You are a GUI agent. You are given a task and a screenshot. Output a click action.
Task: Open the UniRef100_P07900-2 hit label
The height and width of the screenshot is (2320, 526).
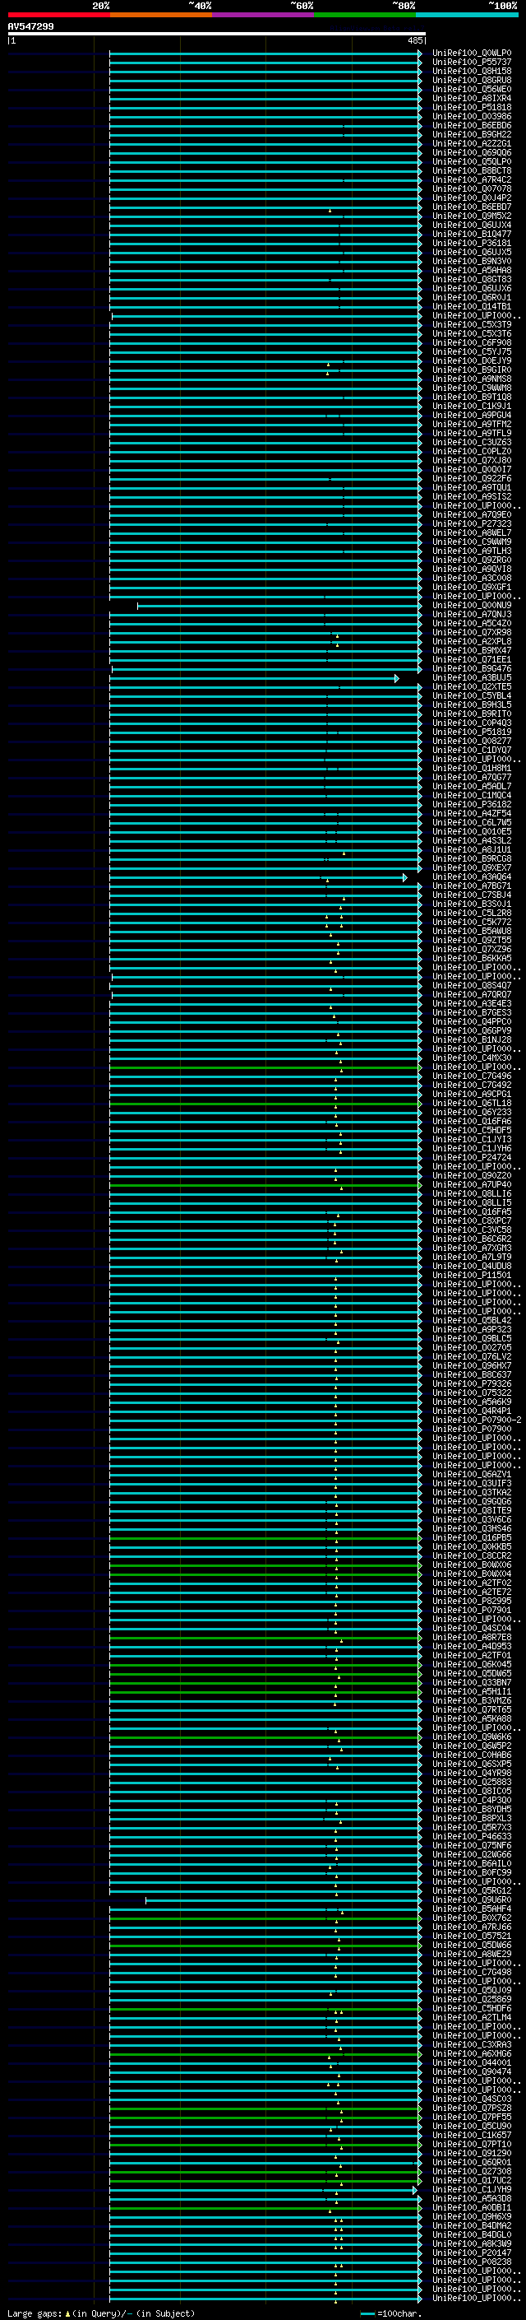pyautogui.click(x=477, y=1420)
